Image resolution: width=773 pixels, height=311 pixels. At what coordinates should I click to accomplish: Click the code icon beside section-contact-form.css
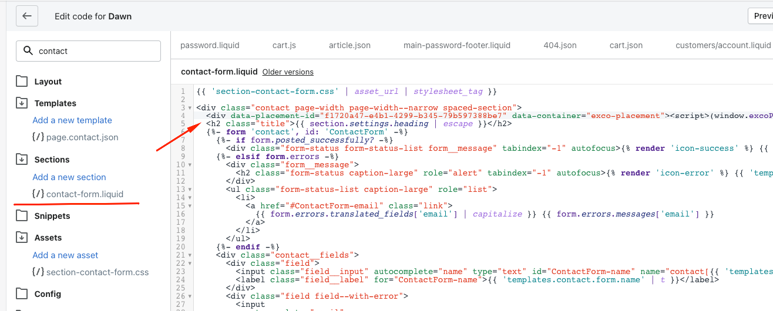click(38, 272)
